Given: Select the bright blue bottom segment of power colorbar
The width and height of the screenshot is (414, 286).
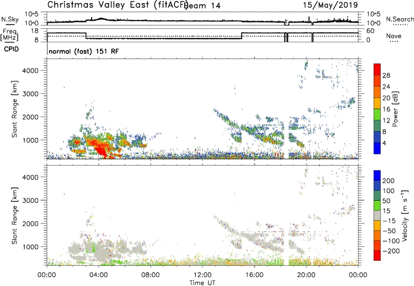Looking at the screenshot, I should [x=377, y=148].
